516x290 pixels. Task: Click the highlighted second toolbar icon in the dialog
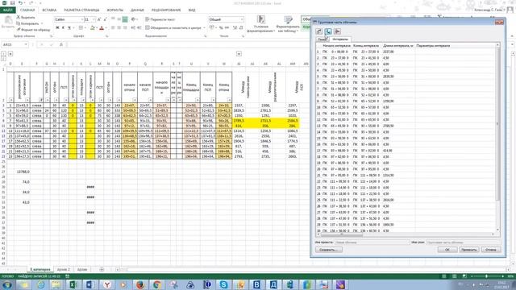point(328,31)
